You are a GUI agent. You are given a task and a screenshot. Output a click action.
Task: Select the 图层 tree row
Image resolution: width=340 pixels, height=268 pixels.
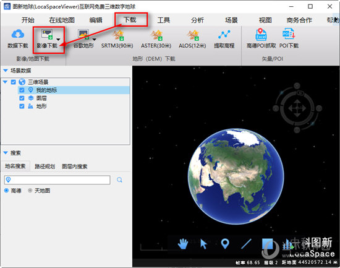coord(74,98)
